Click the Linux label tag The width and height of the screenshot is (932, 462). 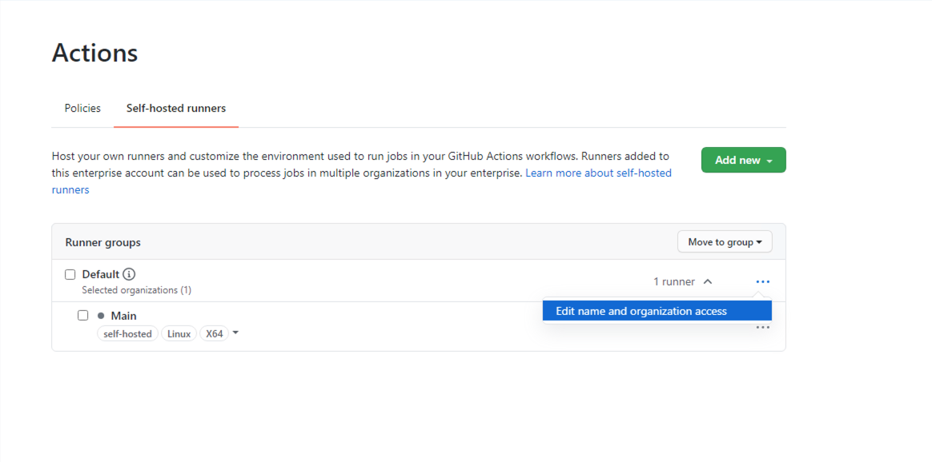click(x=179, y=333)
